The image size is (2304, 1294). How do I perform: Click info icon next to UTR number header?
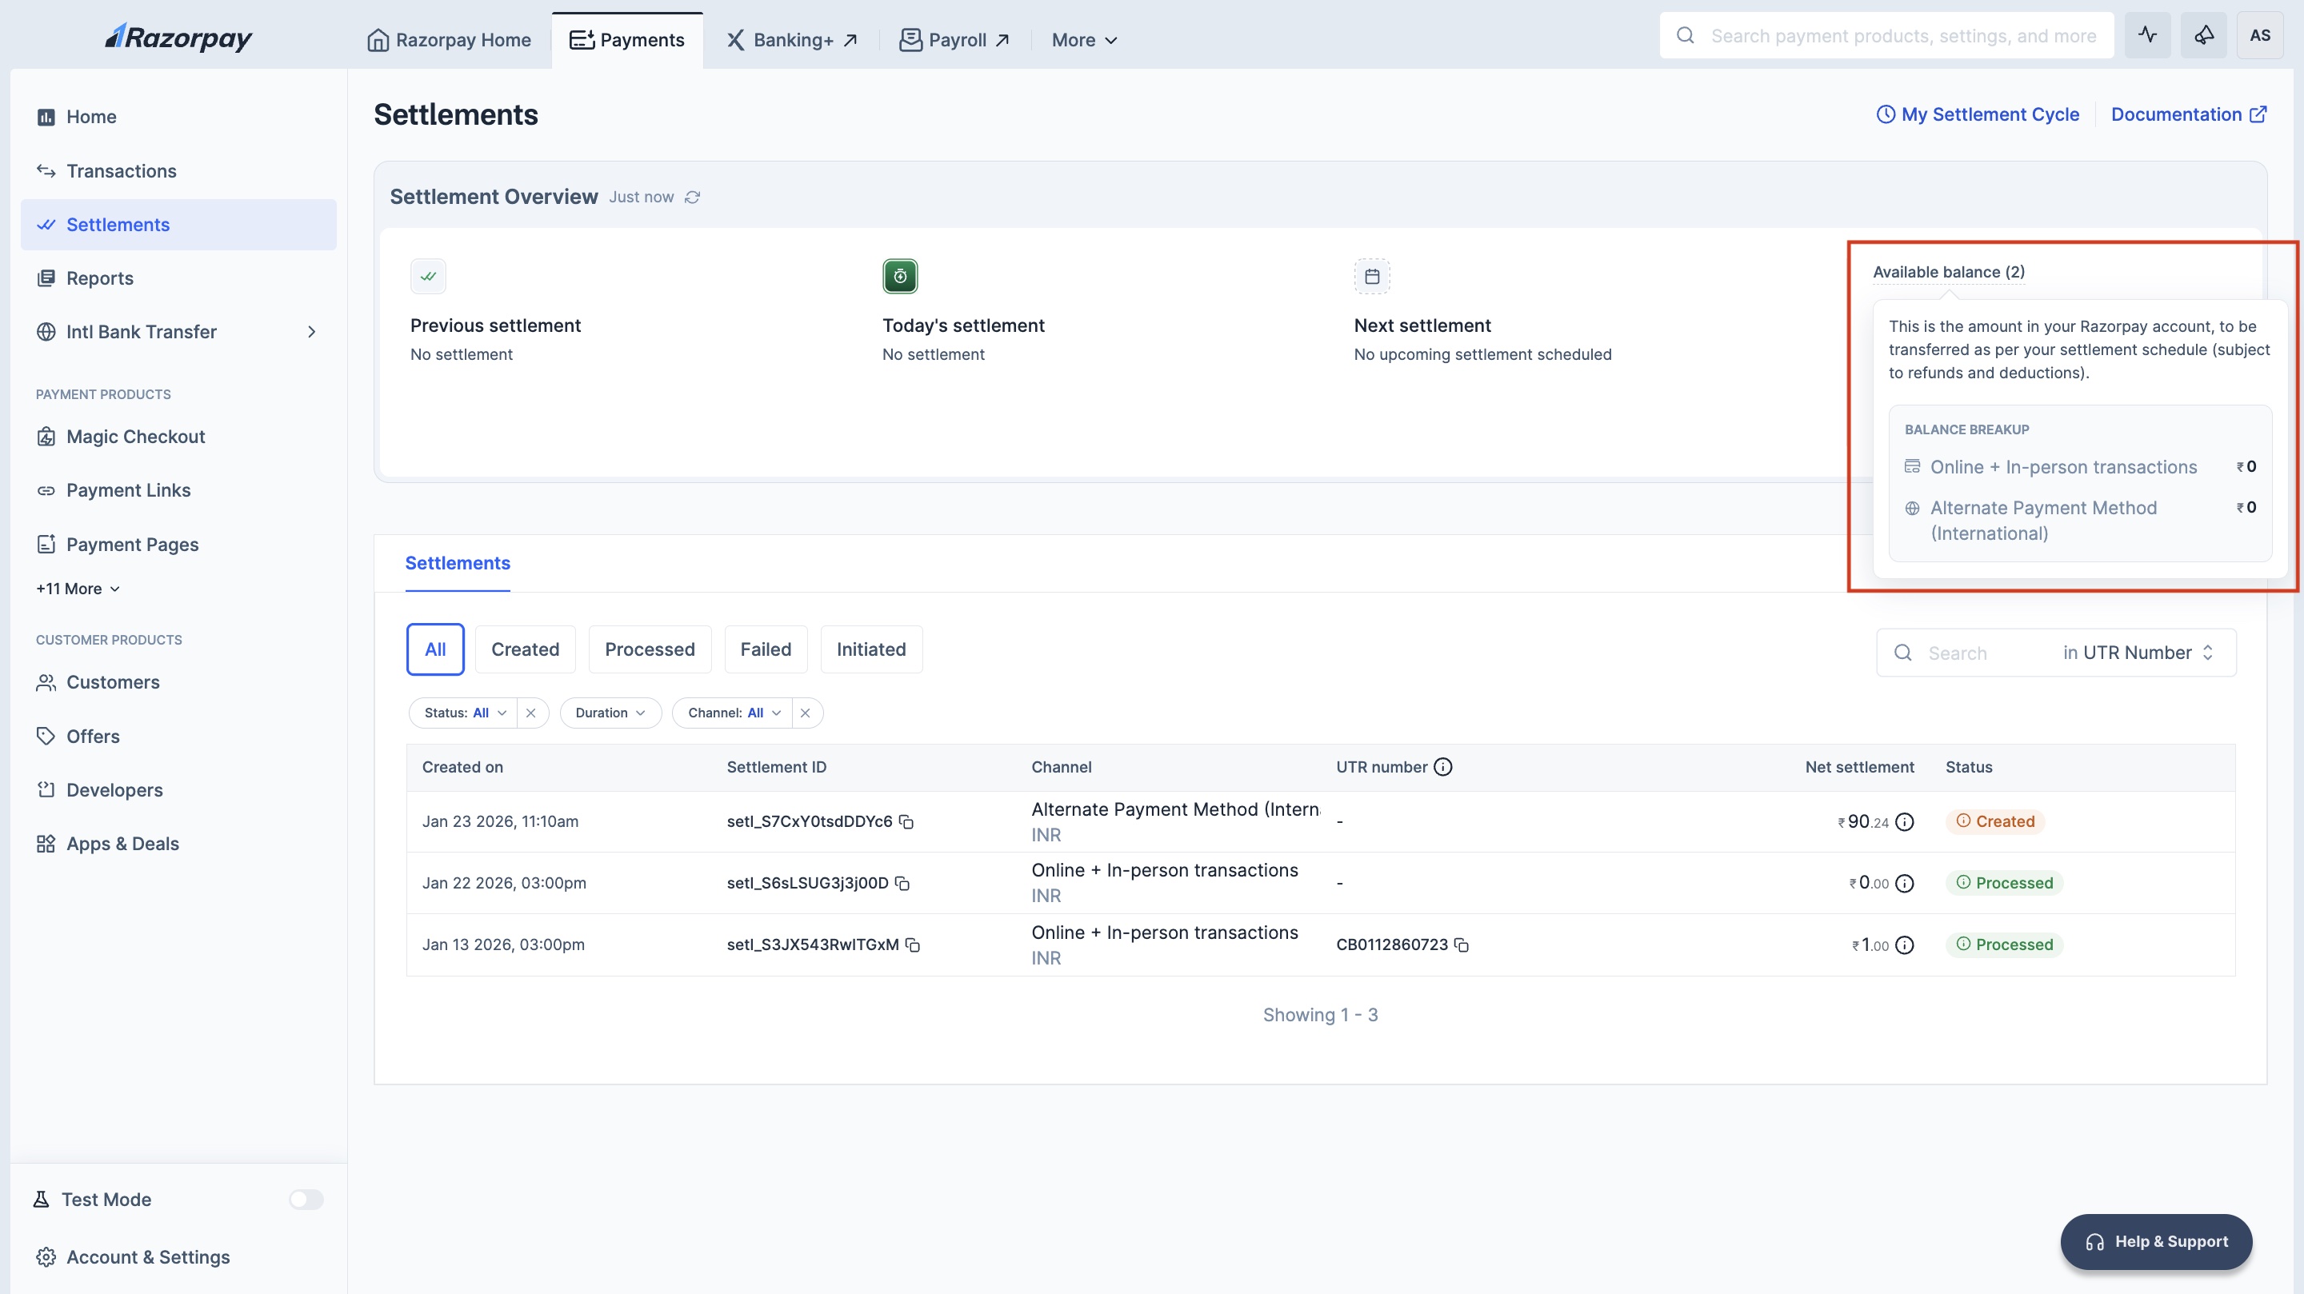click(x=1442, y=766)
